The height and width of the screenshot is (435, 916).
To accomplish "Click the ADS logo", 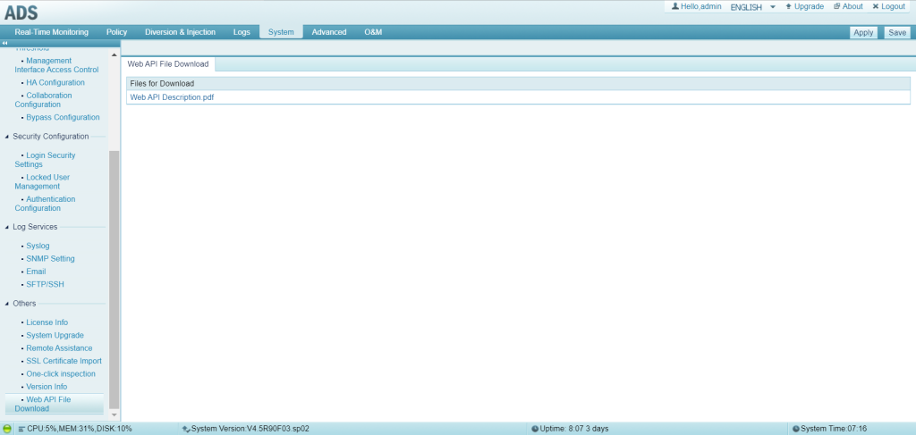I will coord(21,13).
